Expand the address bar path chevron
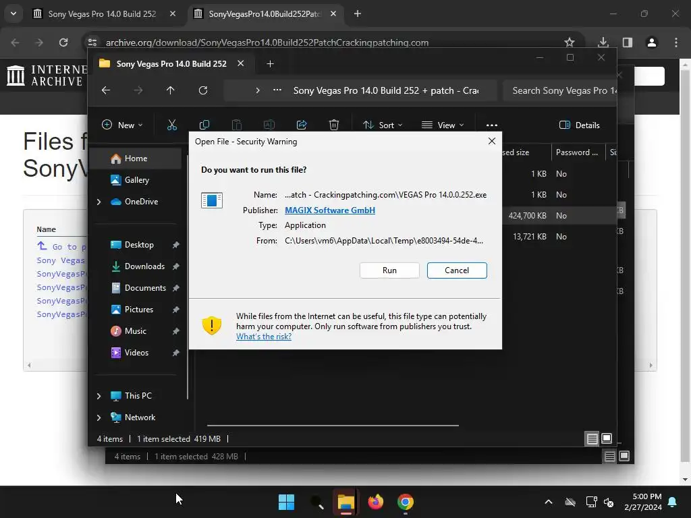 tap(258, 90)
